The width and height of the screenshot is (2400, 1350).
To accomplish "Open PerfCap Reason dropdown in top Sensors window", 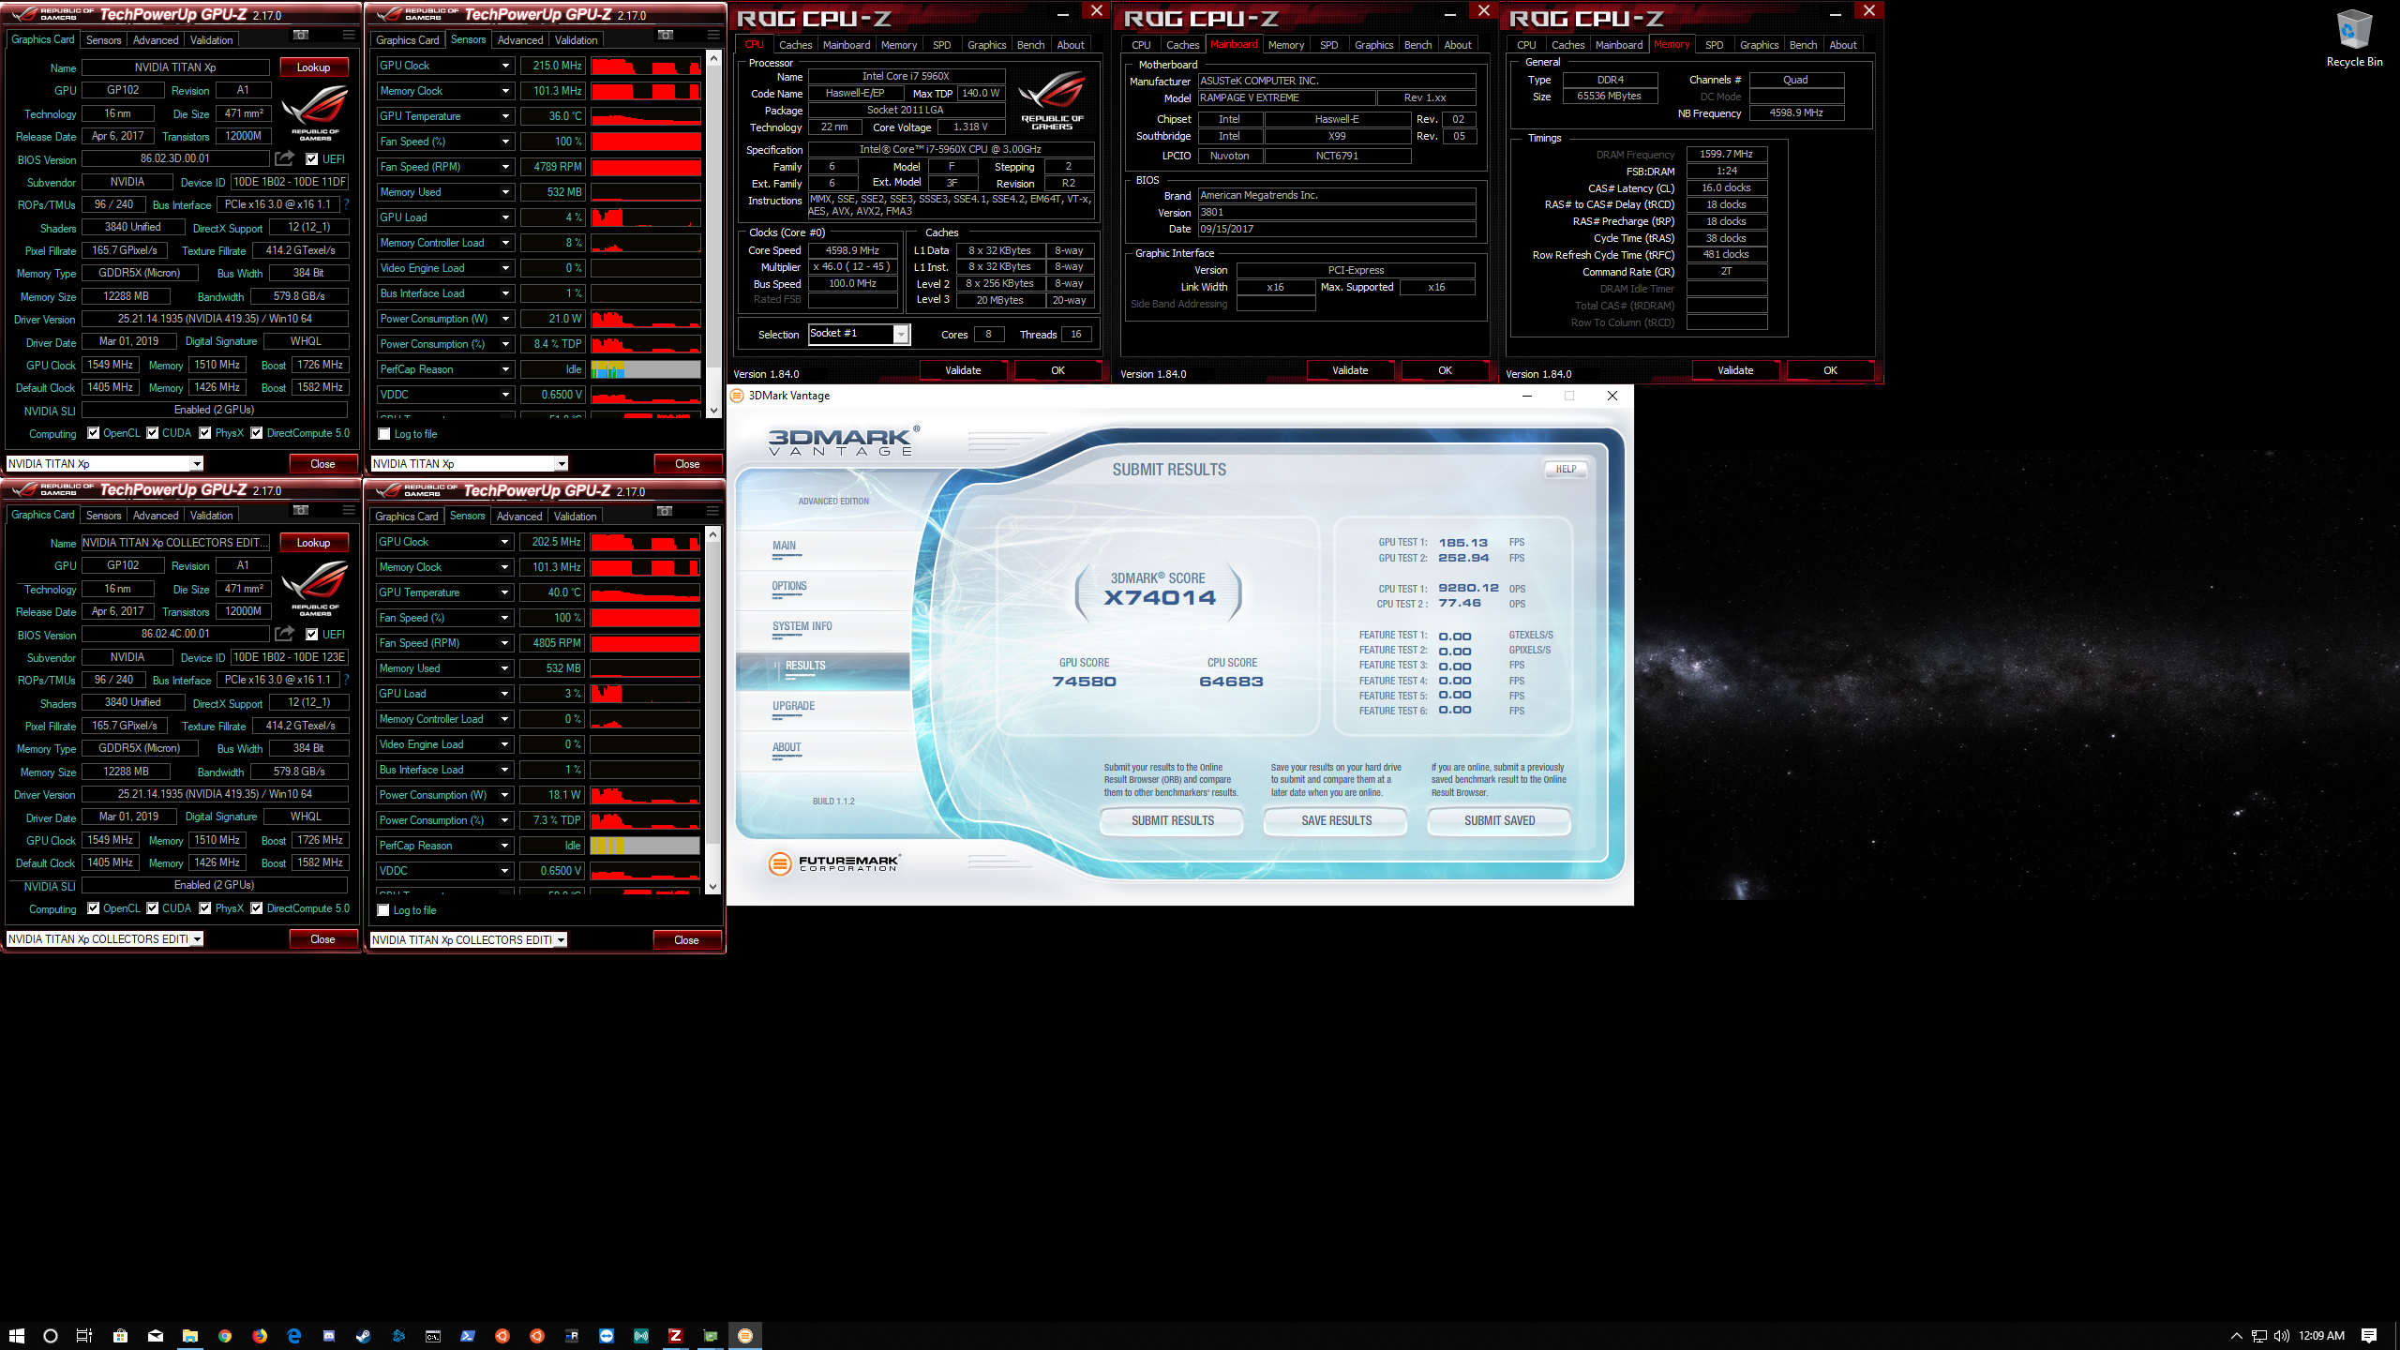I will click(x=505, y=369).
